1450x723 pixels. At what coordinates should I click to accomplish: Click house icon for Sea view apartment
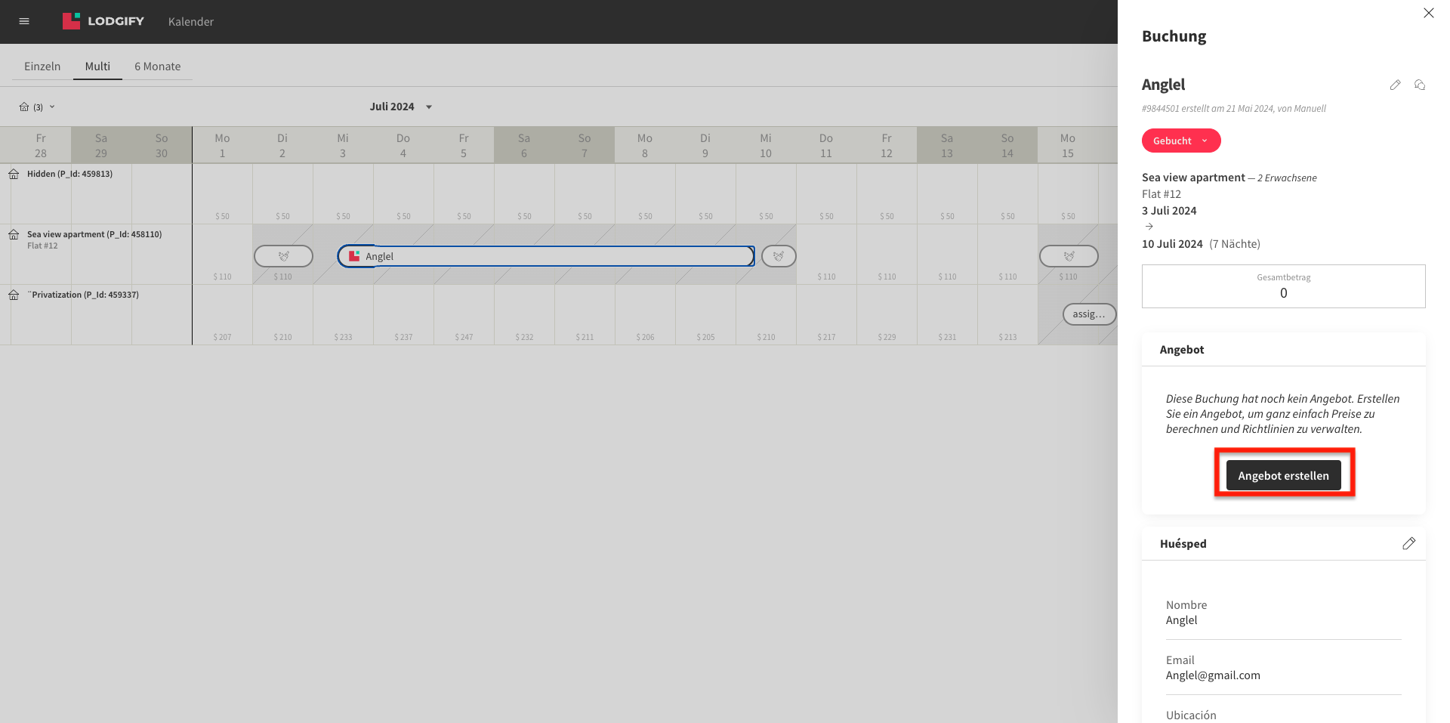click(x=14, y=234)
